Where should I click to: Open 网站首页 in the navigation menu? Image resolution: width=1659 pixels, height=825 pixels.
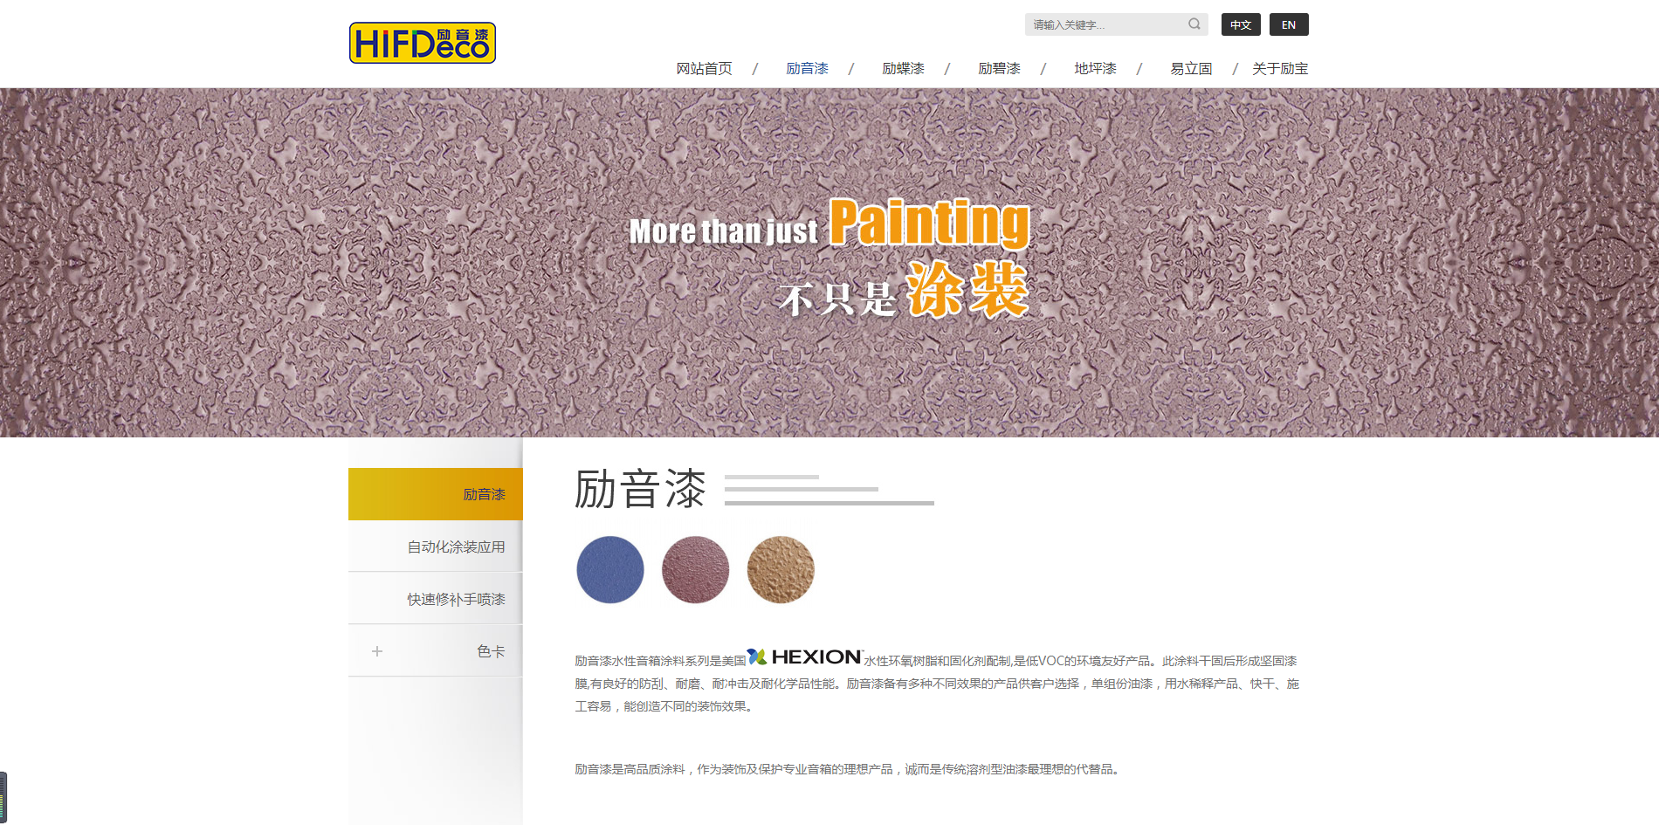(x=704, y=68)
